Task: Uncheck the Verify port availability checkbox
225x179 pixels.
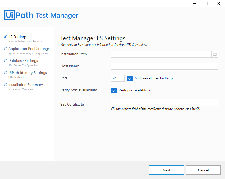Action: click(x=114, y=90)
